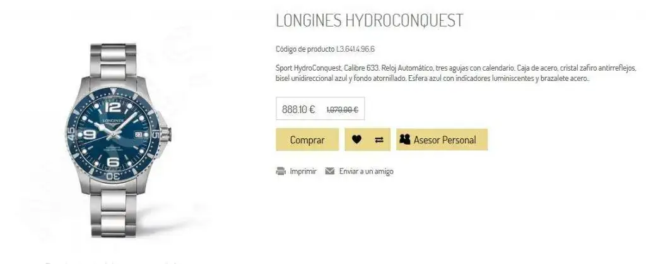Click the watch crown on the case side
The height and width of the screenshot is (264, 646).
point(165,133)
